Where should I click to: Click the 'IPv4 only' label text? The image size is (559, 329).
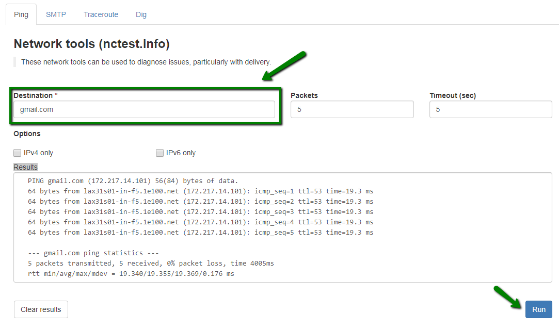point(39,153)
